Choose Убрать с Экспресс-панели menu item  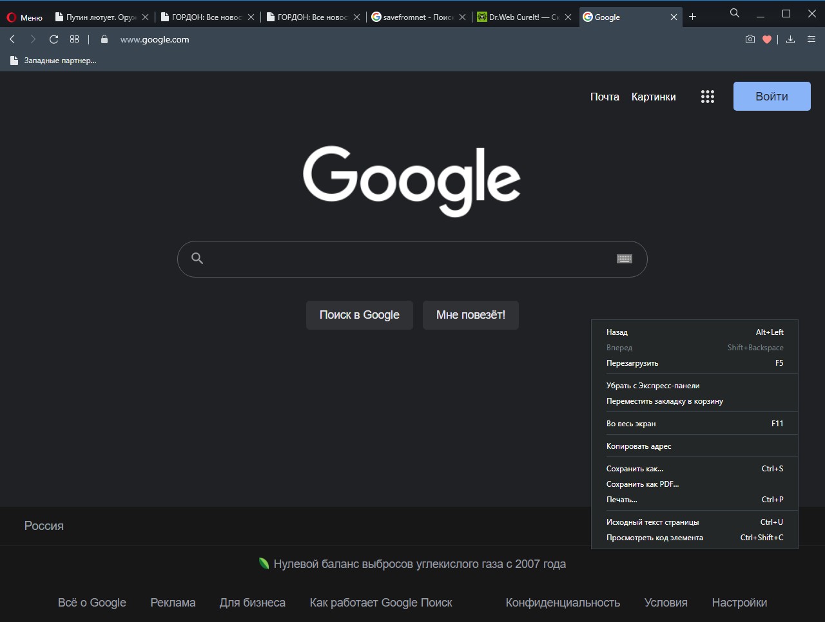click(x=695, y=386)
